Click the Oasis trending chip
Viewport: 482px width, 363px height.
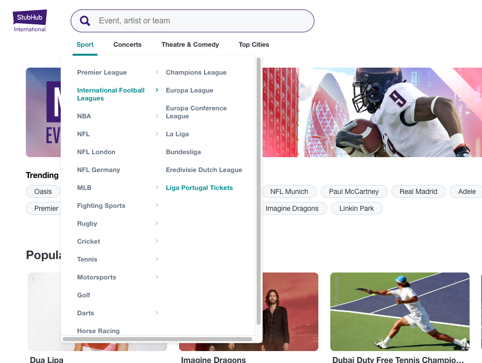(x=43, y=191)
